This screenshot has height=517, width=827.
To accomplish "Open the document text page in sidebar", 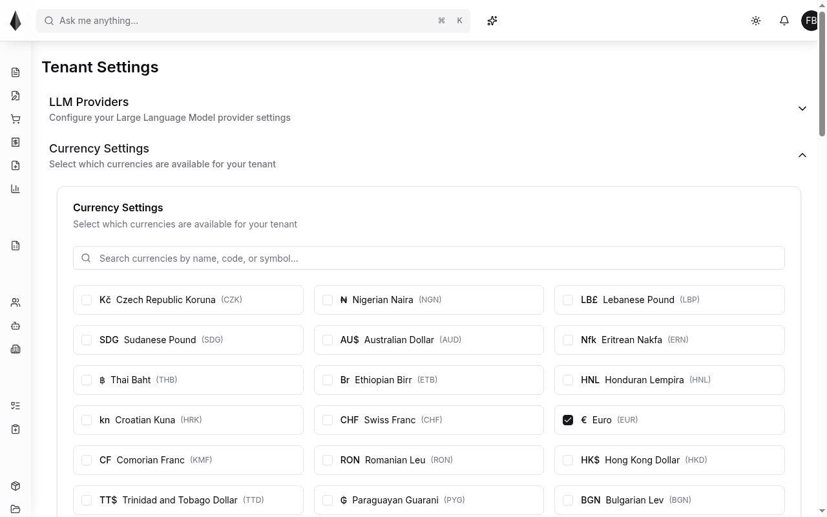I will [x=16, y=72].
